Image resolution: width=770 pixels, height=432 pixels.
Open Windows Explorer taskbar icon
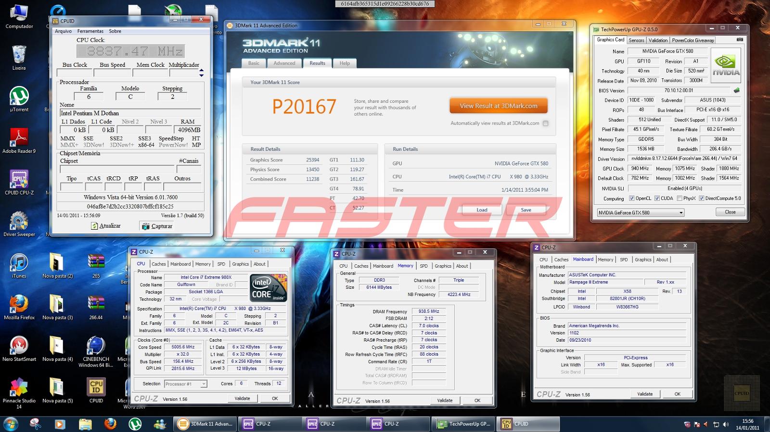(x=85, y=424)
